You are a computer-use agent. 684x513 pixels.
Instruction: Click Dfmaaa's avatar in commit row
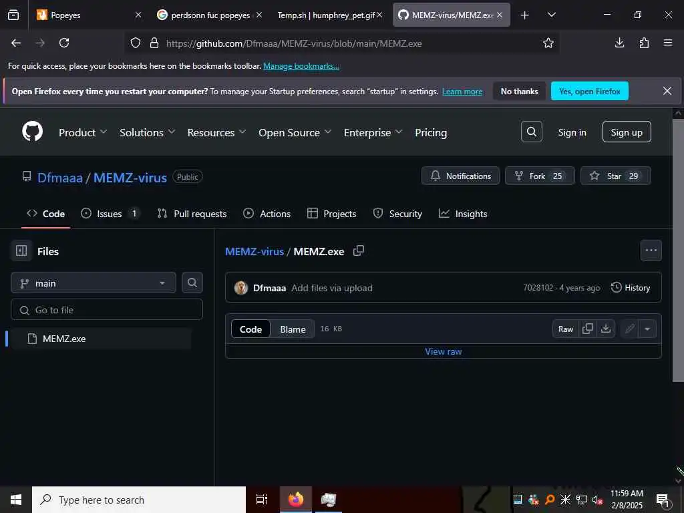coord(240,288)
